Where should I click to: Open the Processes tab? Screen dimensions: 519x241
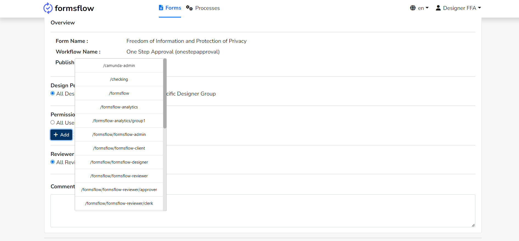[x=203, y=8]
